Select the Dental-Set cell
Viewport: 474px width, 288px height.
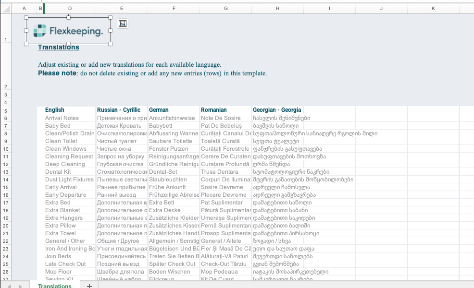click(x=174, y=172)
